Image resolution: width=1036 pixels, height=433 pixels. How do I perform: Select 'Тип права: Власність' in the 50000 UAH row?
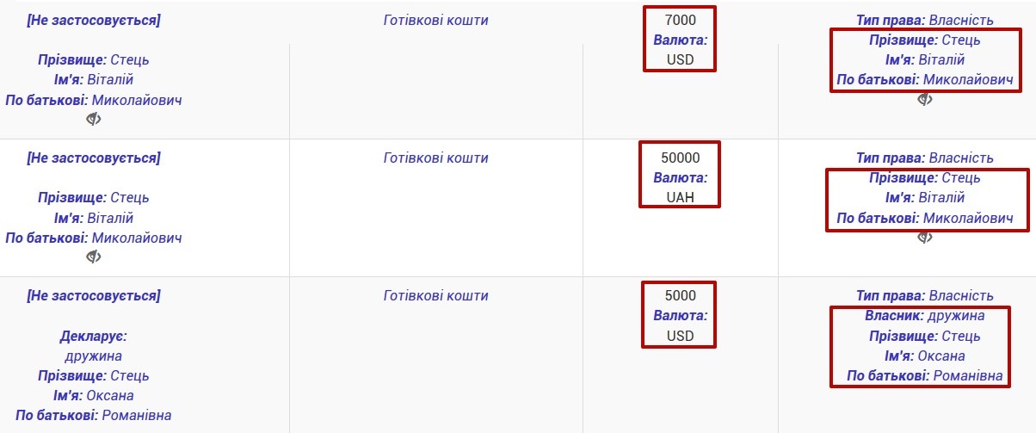coord(924,158)
